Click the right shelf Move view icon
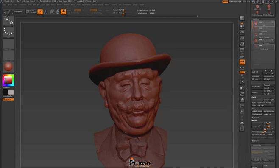This screenshot has height=168, width=279. click(242, 88)
